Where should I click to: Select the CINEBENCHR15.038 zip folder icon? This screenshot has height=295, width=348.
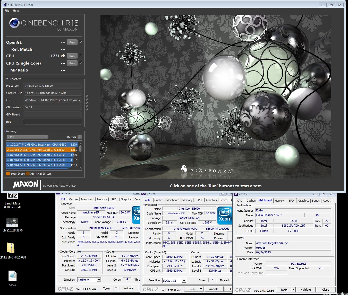coord(11,250)
